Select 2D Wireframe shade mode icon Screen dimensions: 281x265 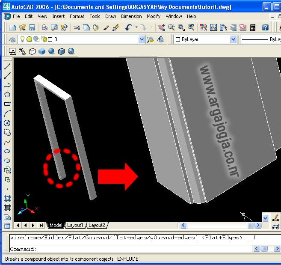(x=12, y=51)
